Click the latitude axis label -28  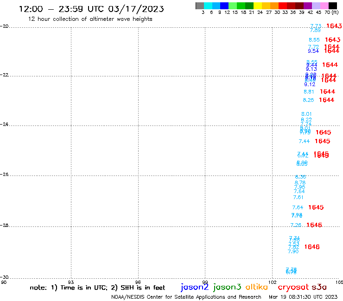pyautogui.click(x=5, y=226)
